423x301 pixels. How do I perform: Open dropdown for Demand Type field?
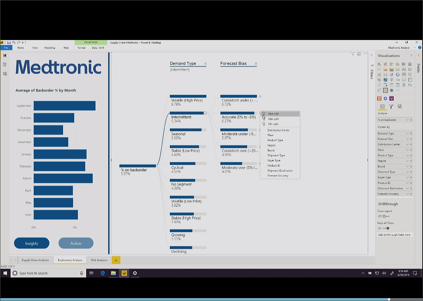tap(407, 134)
